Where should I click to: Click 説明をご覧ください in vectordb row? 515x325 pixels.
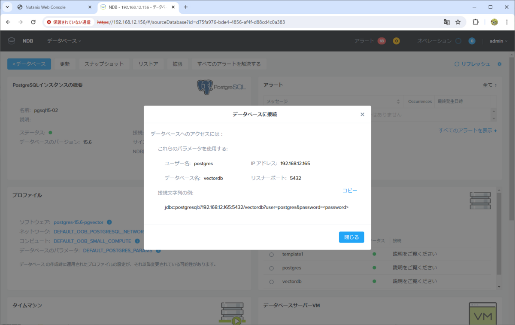(415, 282)
